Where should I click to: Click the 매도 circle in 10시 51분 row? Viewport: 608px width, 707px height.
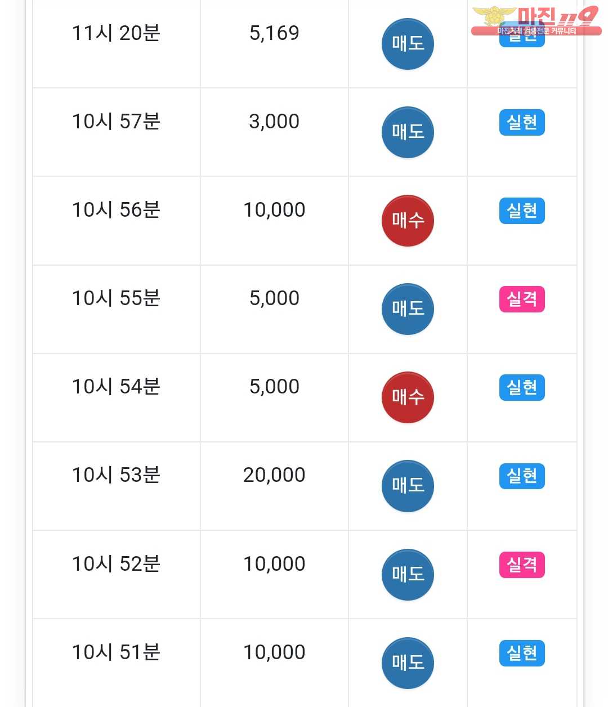click(x=408, y=663)
